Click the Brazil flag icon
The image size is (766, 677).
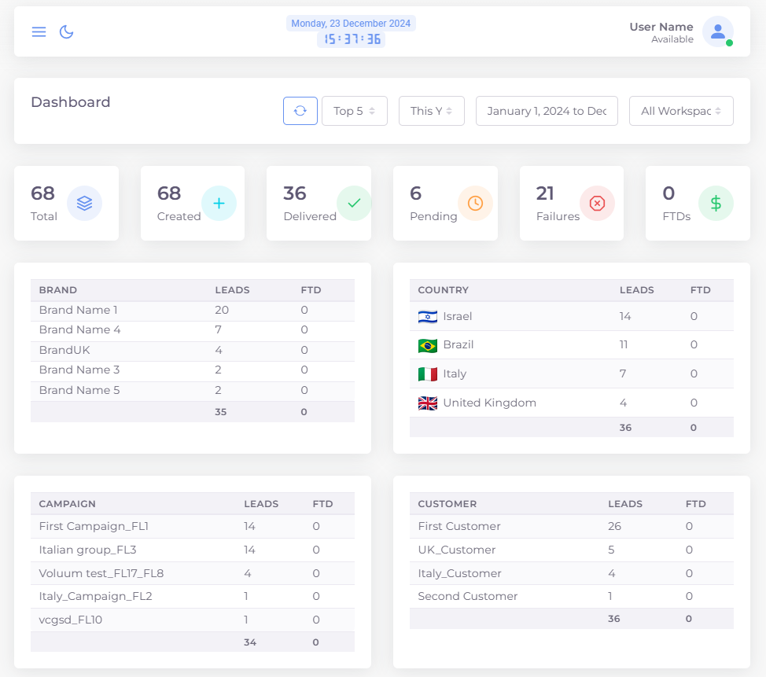[x=428, y=345]
